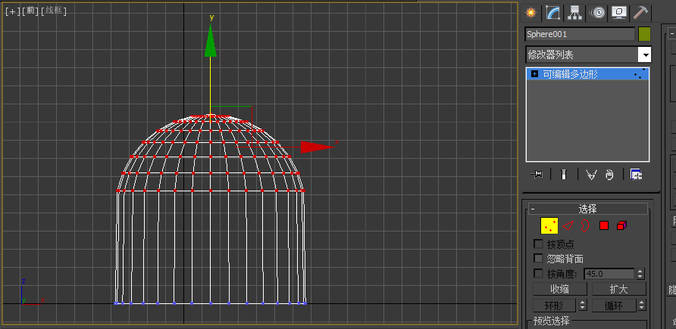Image resolution: width=676 pixels, height=329 pixels.
Task: Open the Create command panel tab
Action: (x=531, y=13)
